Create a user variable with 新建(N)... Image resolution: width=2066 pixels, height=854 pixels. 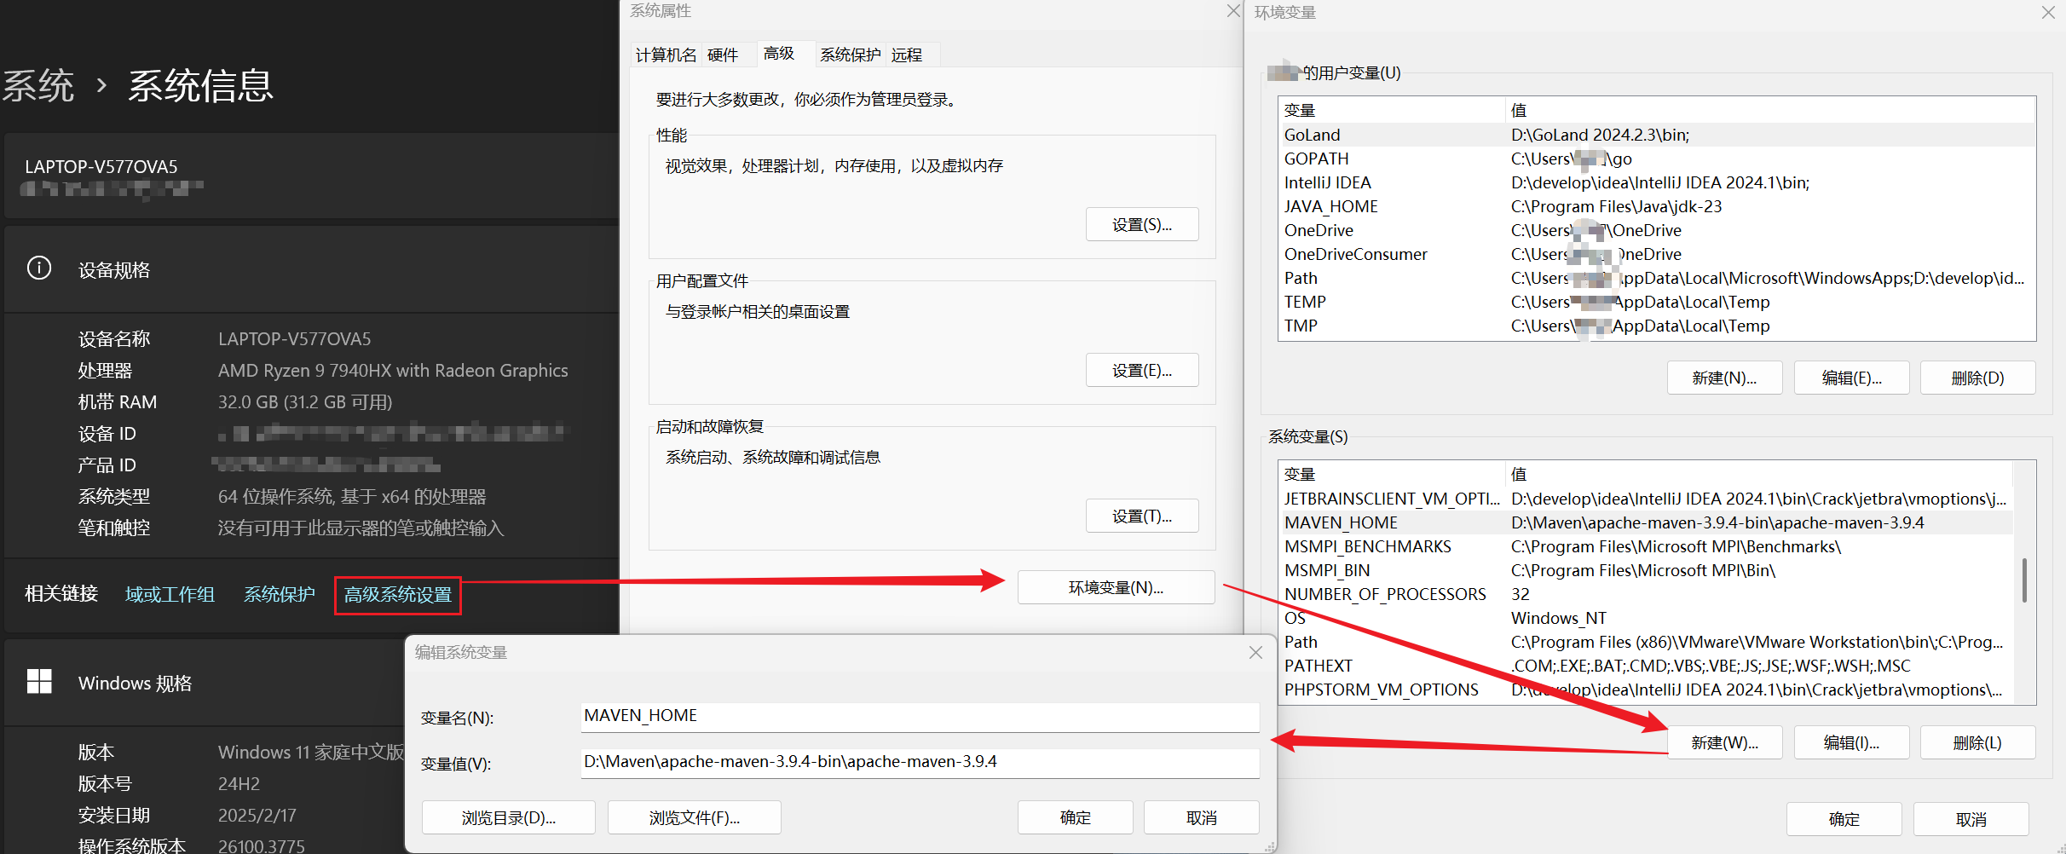pos(1724,378)
